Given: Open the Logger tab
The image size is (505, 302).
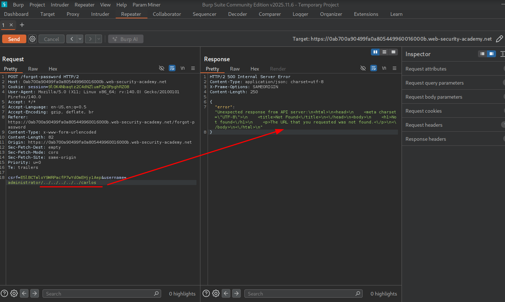Looking at the screenshot, I should 300,14.
